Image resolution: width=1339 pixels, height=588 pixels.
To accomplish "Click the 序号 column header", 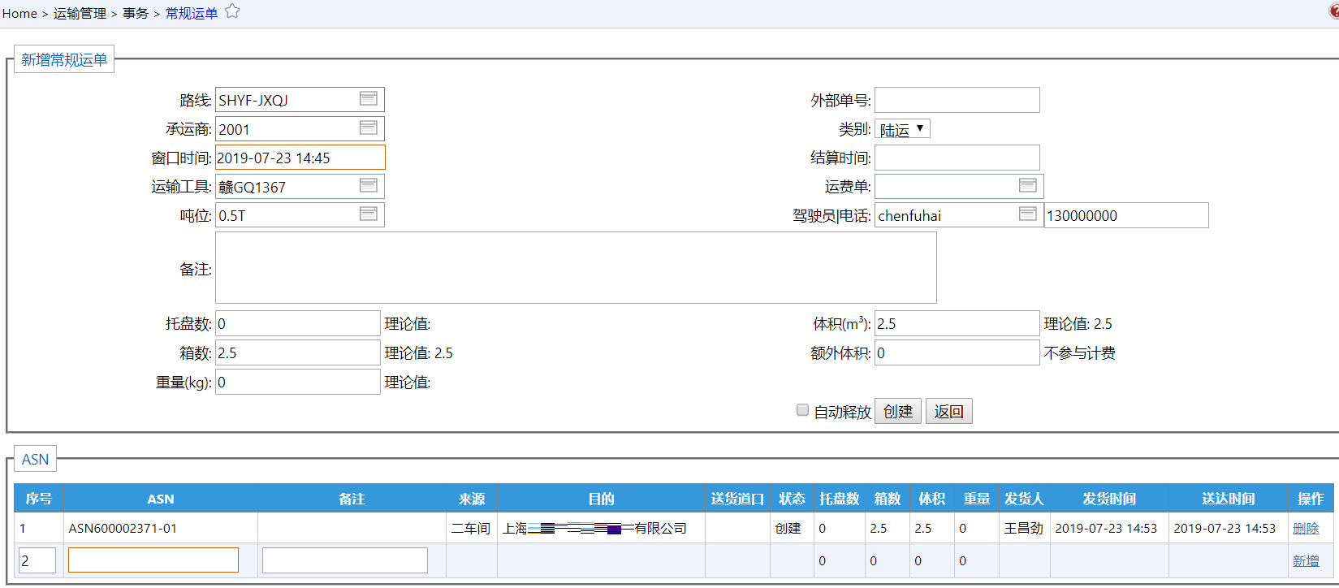I will click(39, 499).
